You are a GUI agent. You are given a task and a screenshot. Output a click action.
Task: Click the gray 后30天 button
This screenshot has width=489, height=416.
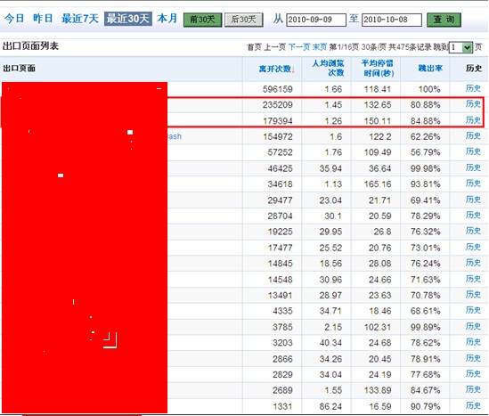[243, 20]
